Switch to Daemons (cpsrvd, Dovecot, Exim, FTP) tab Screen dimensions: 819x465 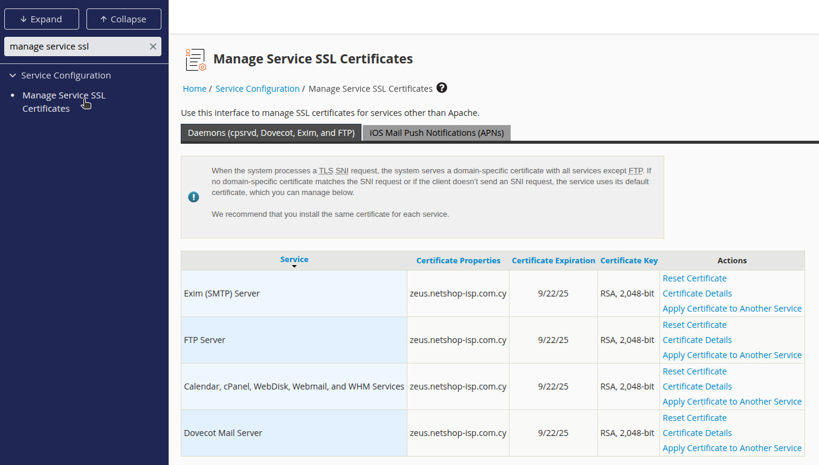[271, 133]
